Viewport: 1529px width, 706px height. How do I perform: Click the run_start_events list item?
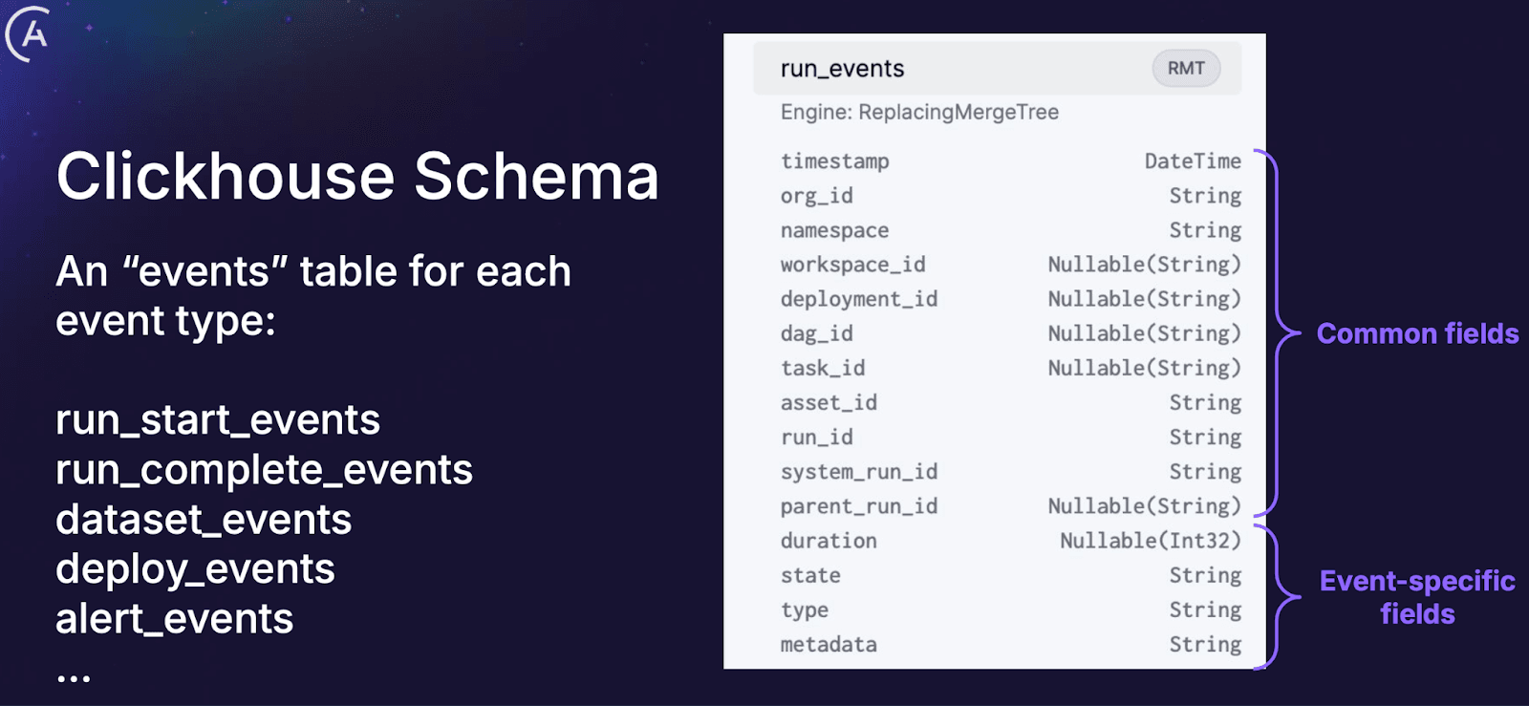(x=218, y=420)
